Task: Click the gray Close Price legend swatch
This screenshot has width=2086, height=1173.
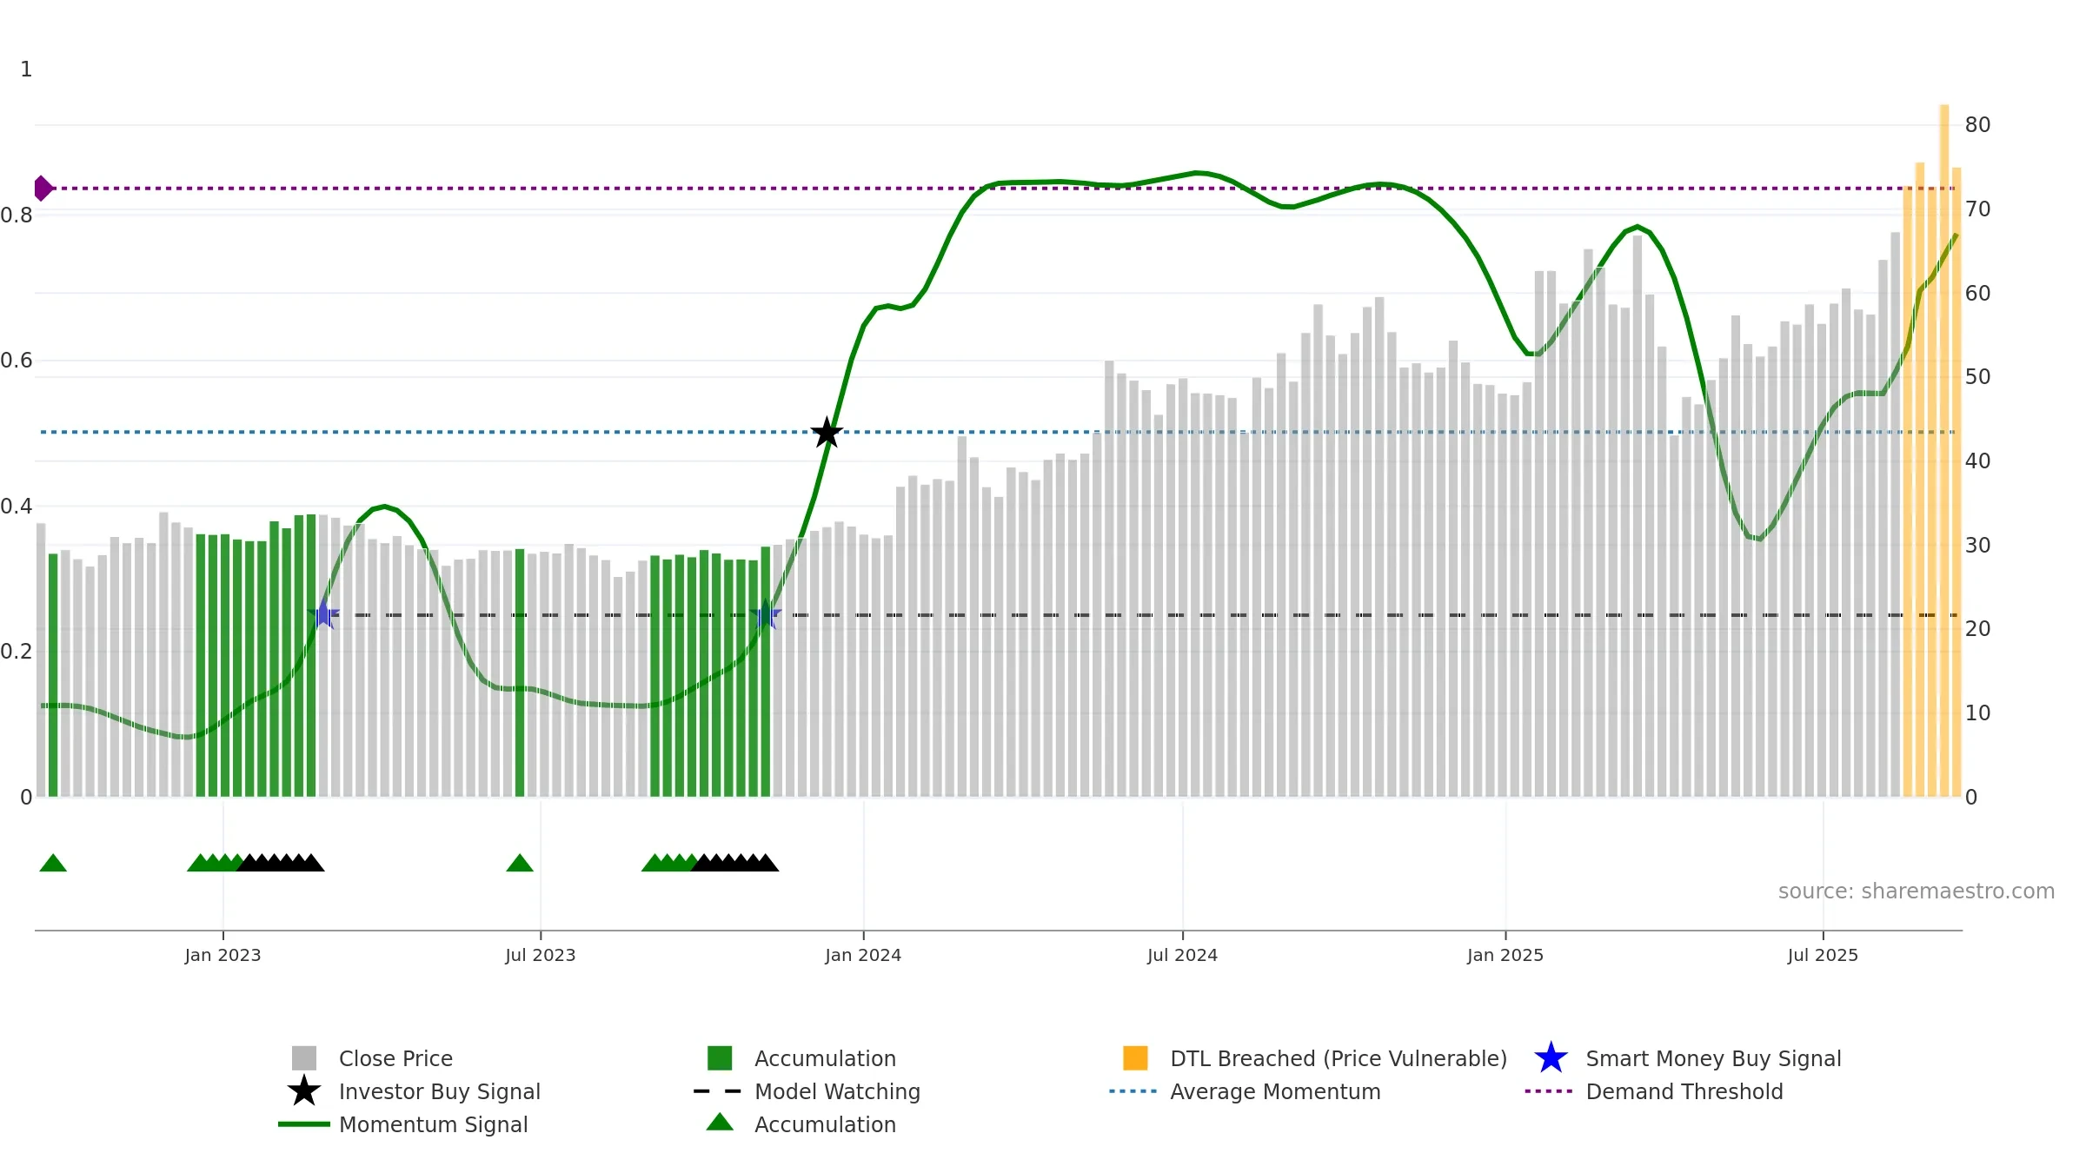Action: coord(304,1058)
